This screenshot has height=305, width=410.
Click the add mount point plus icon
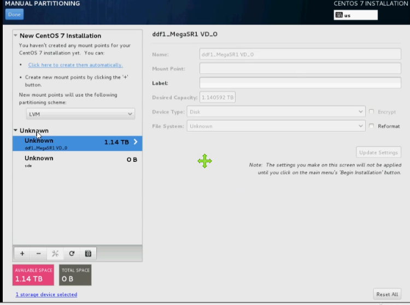22,254
